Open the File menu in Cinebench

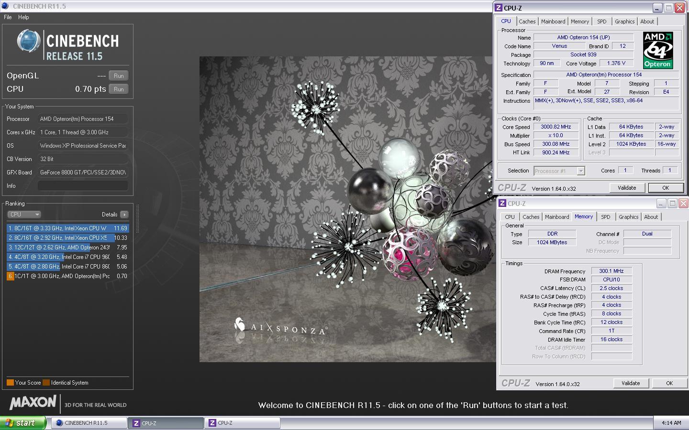click(8, 17)
